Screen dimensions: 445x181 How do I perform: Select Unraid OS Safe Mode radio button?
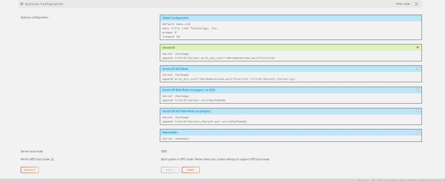coord(417,89)
